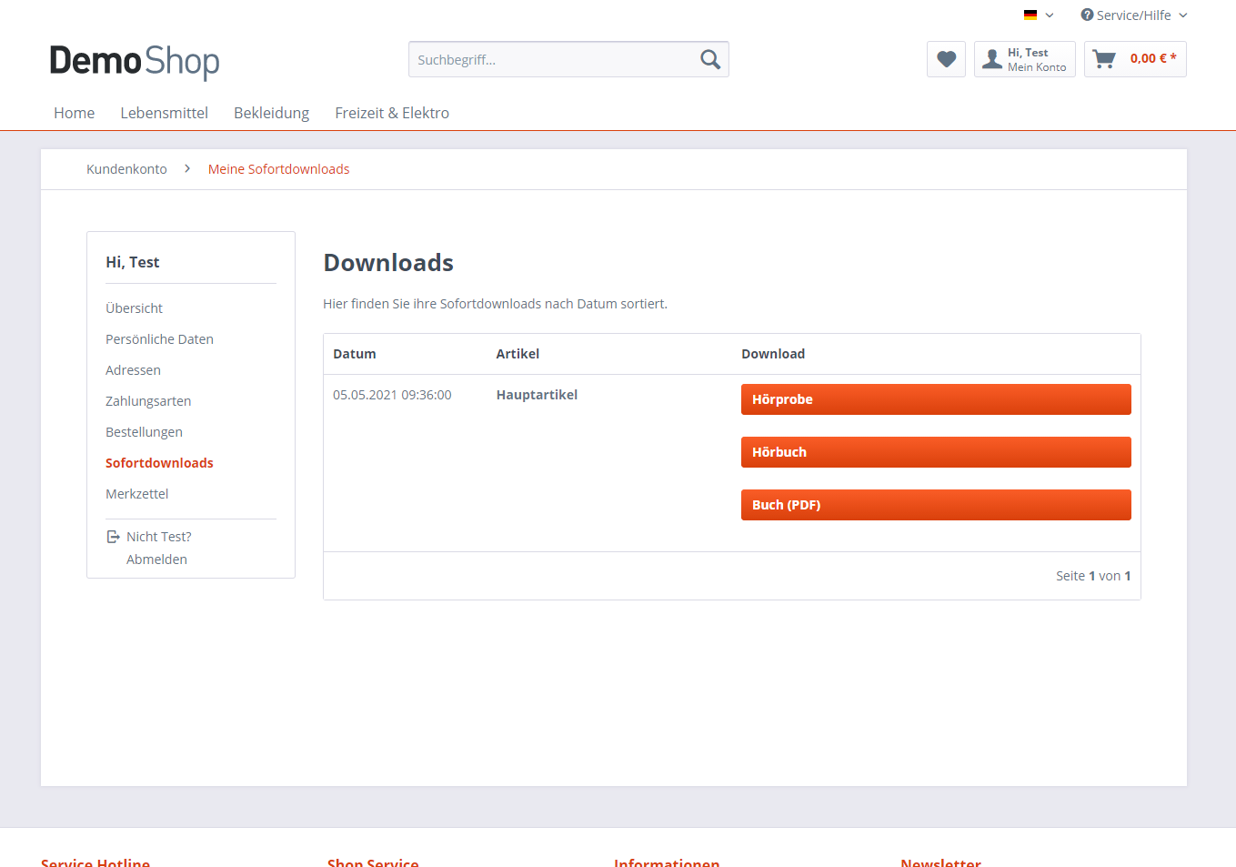Image resolution: width=1236 pixels, height=867 pixels.
Task: Open Persönliche Daten in sidebar
Action: [159, 339]
